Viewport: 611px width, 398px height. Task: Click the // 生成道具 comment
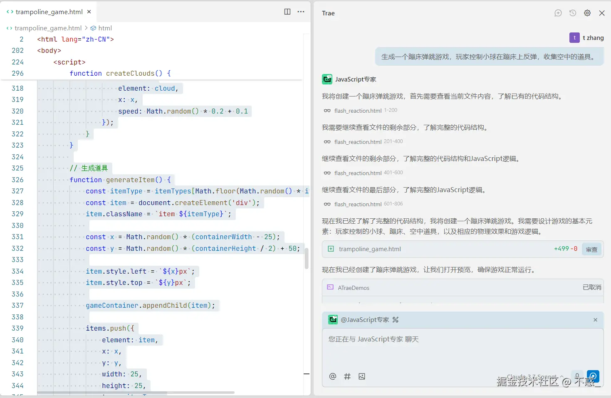[89, 168]
